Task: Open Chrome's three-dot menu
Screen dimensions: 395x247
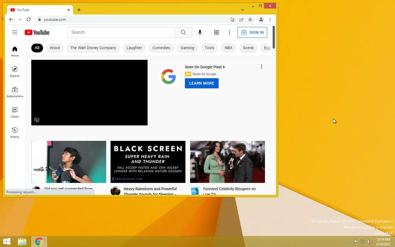Action: click(270, 19)
